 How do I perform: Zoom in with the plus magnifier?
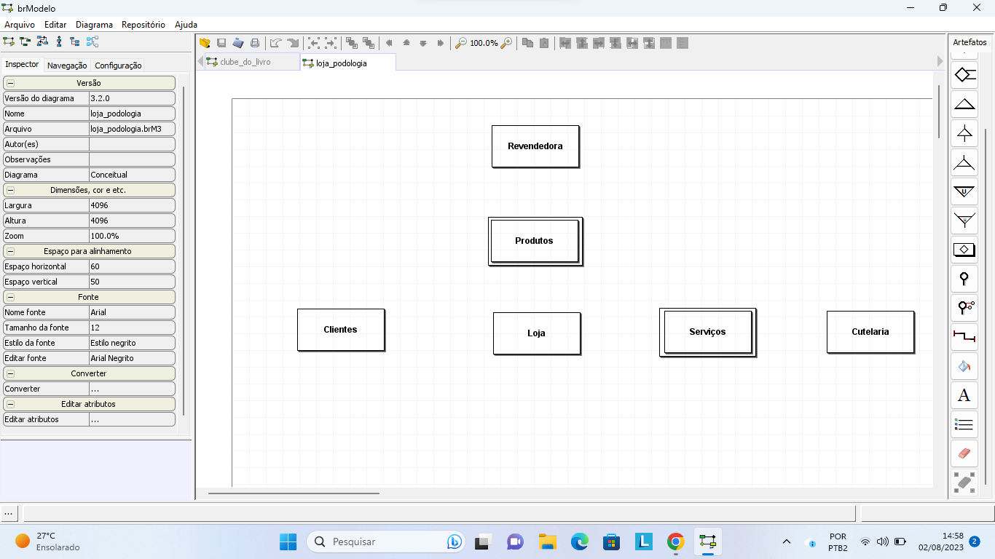point(506,43)
